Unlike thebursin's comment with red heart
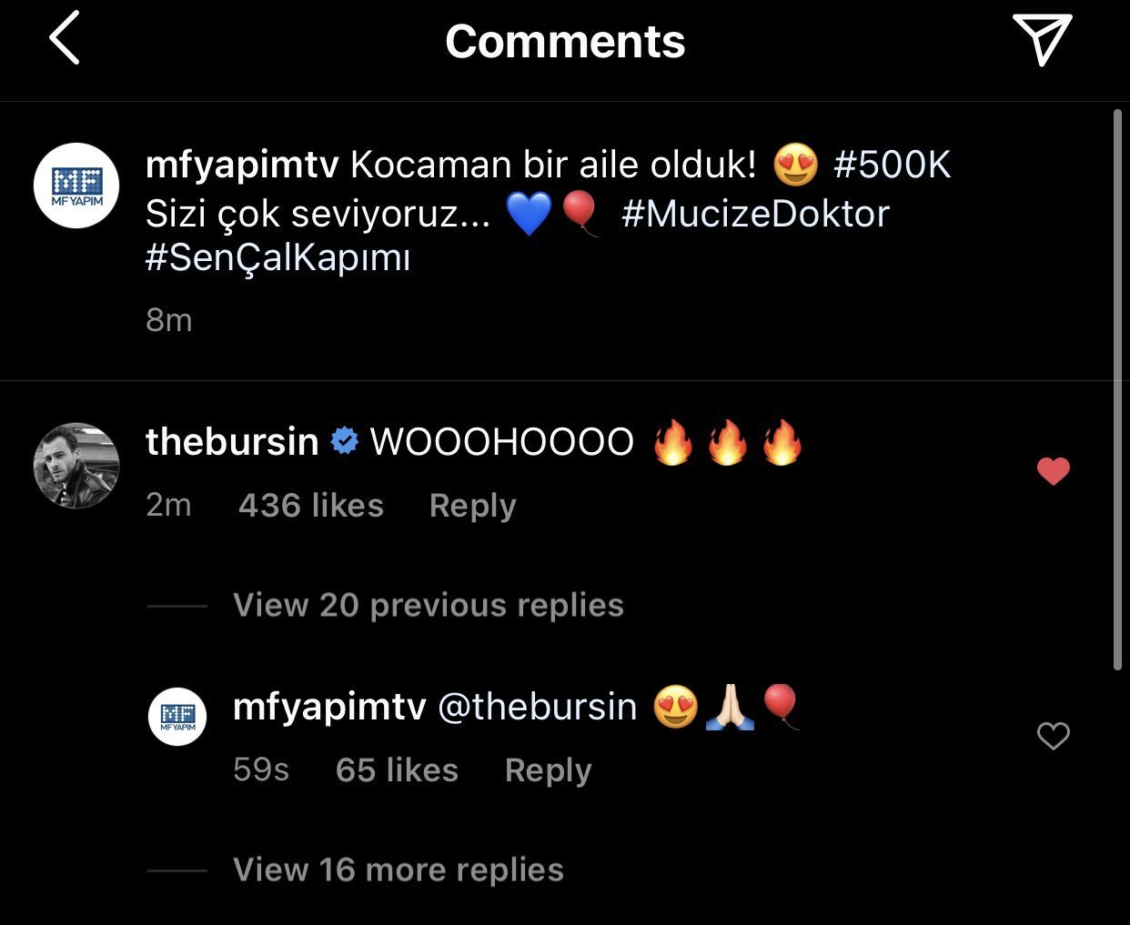The height and width of the screenshot is (925, 1130). tap(1054, 470)
